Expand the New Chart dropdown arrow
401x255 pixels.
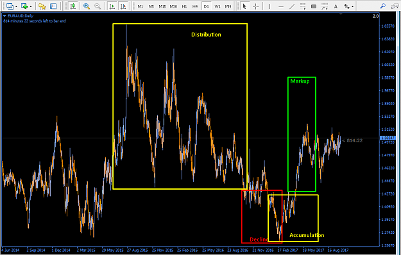[16, 6]
